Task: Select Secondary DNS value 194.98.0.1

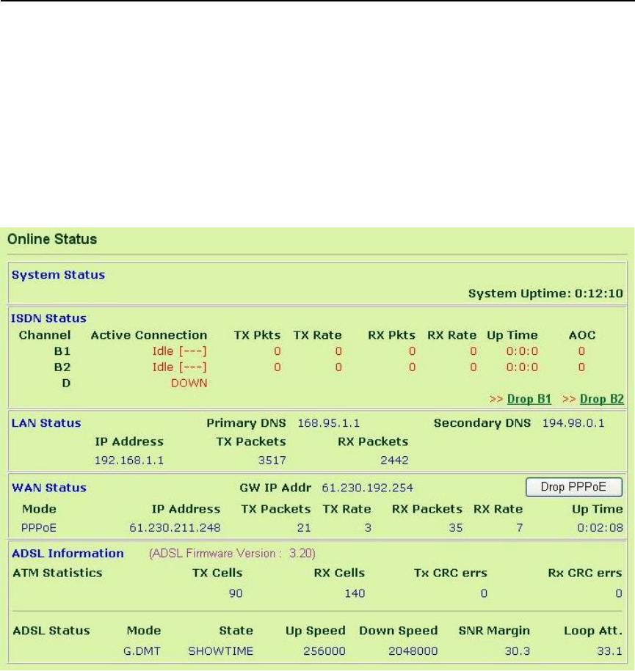Action: coord(573,423)
